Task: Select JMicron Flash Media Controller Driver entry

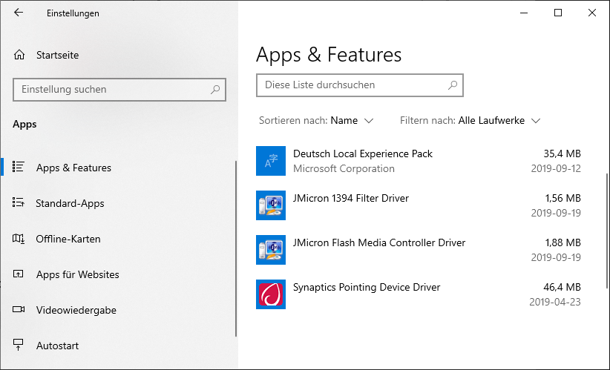Action: tap(419, 250)
